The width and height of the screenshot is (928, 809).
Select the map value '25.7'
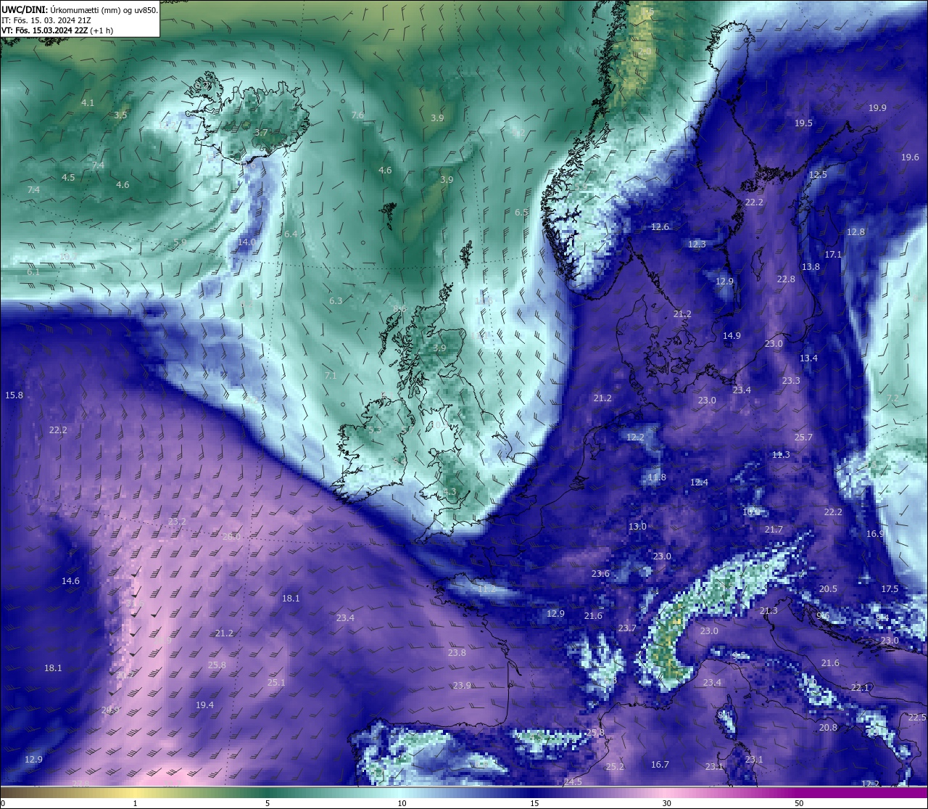coord(803,438)
